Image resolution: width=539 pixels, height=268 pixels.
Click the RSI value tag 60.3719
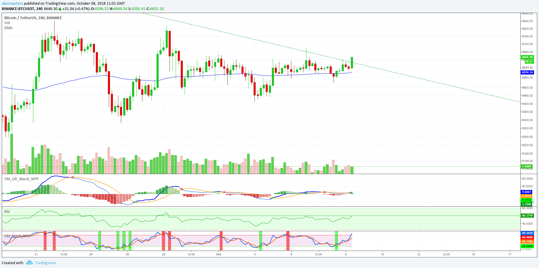coord(527,216)
